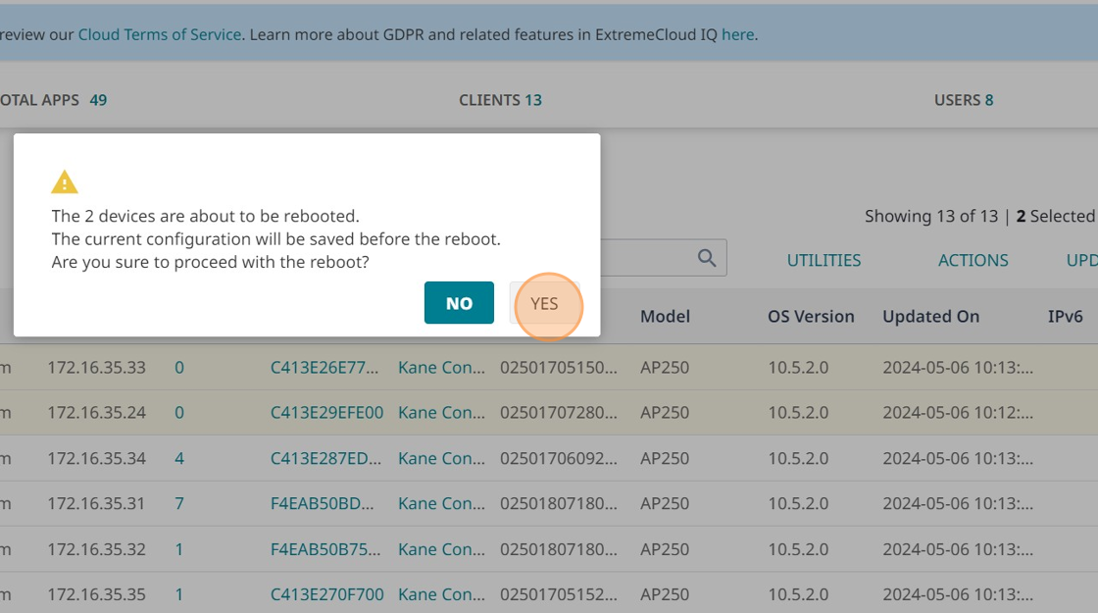Sort by the OS Version column header
This screenshot has height=613, width=1098.
[x=811, y=316]
